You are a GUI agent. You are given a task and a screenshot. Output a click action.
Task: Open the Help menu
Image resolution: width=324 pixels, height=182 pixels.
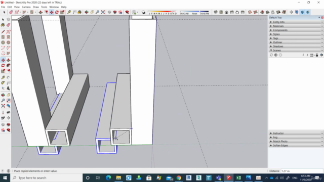point(64,7)
